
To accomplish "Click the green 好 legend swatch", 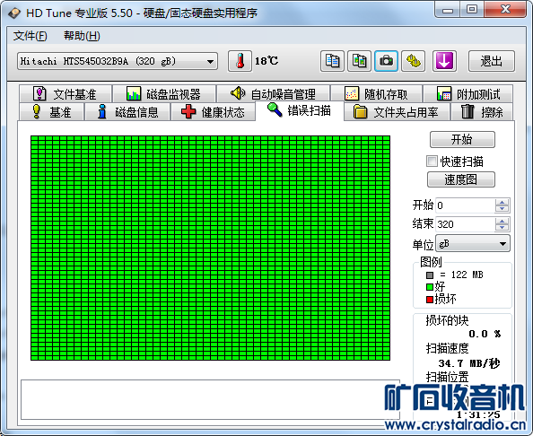I will tap(430, 287).
